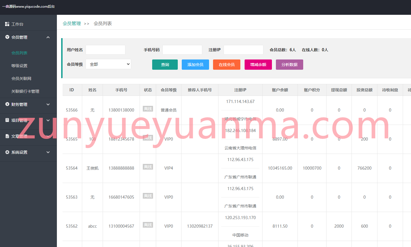Click the 账户积分 column header
Viewport: 411px width, 247px height.
click(312, 90)
